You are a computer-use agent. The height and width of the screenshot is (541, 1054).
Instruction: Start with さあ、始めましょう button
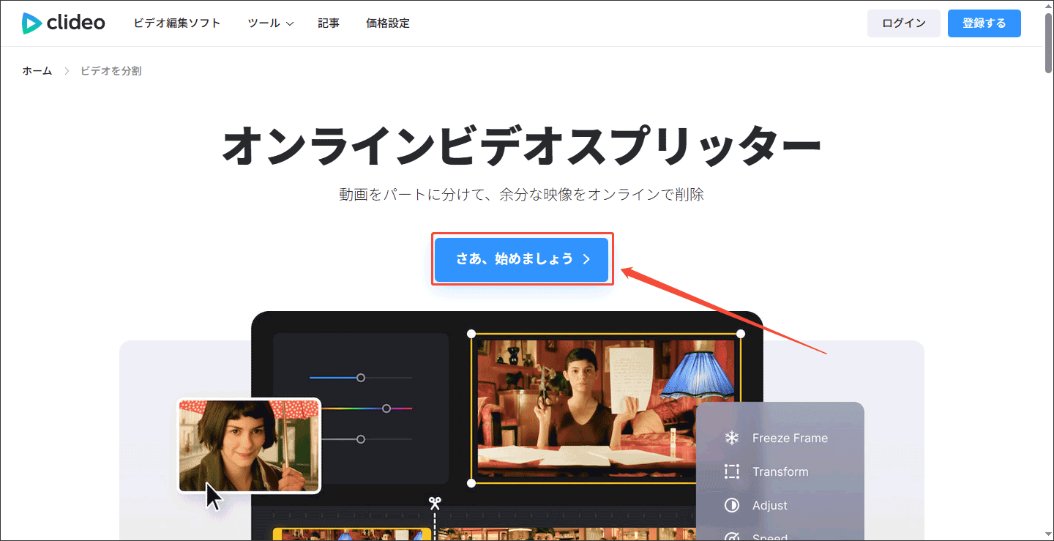point(522,259)
